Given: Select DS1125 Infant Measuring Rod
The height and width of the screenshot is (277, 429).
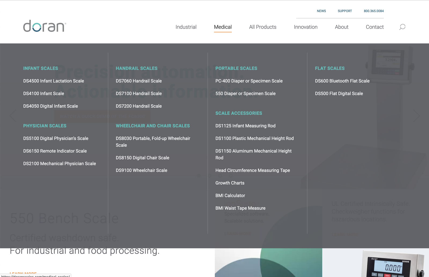Looking at the screenshot, I should coord(245,126).
